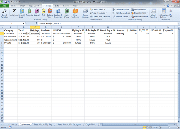Click the horizontal scrollbar thumb
Viewport: 180px width, 129px height.
pyautogui.click(x=135, y=124)
